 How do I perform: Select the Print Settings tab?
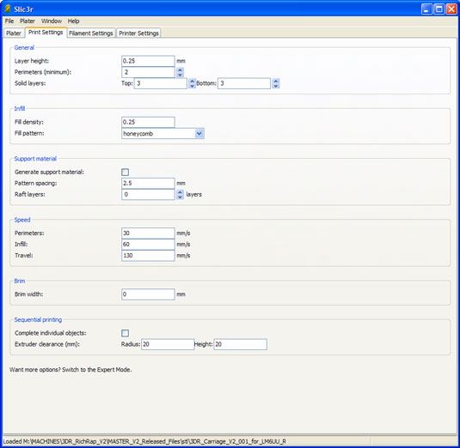tap(46, 33)
